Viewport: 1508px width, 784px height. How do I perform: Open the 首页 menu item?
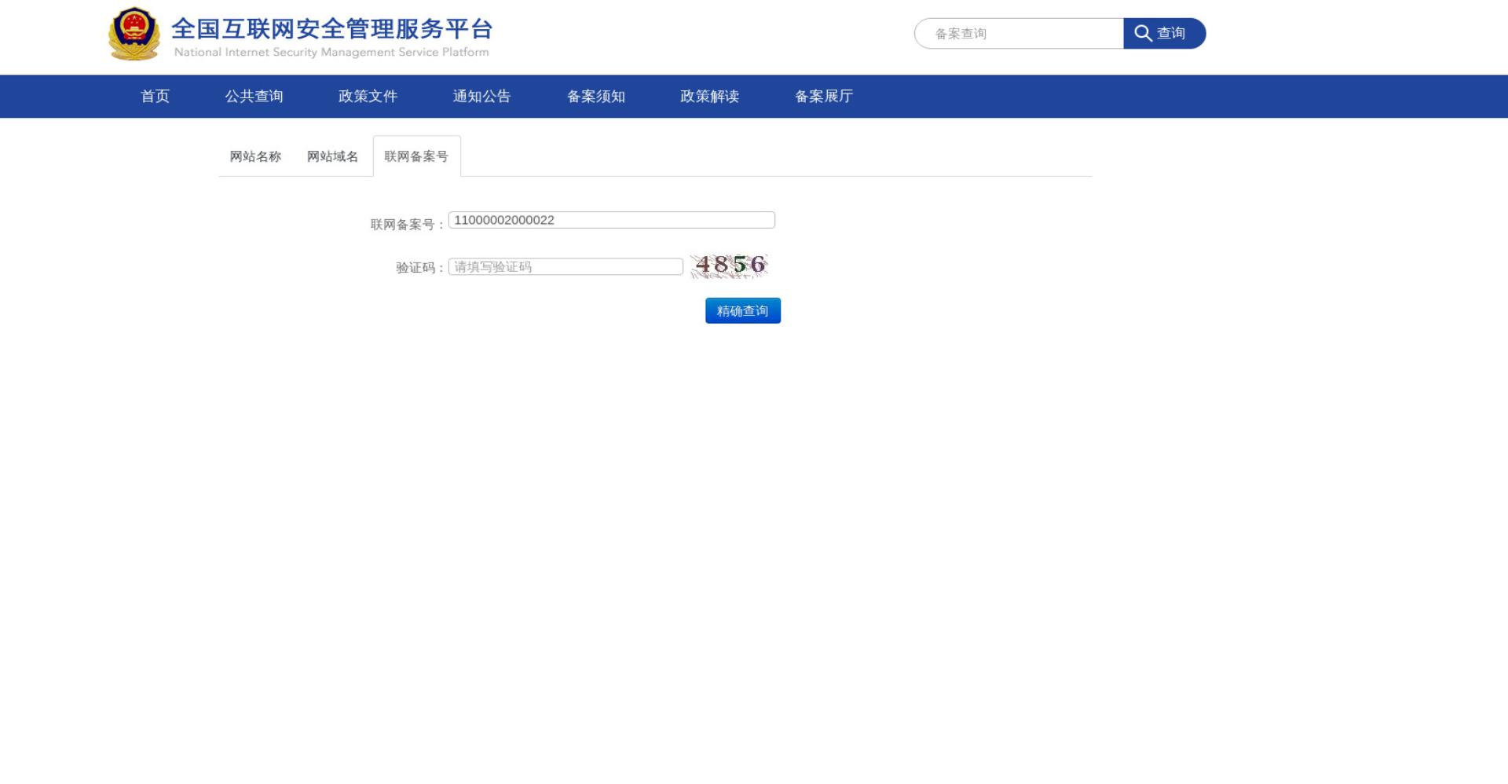pyautogui.click(x=155, y=96)
